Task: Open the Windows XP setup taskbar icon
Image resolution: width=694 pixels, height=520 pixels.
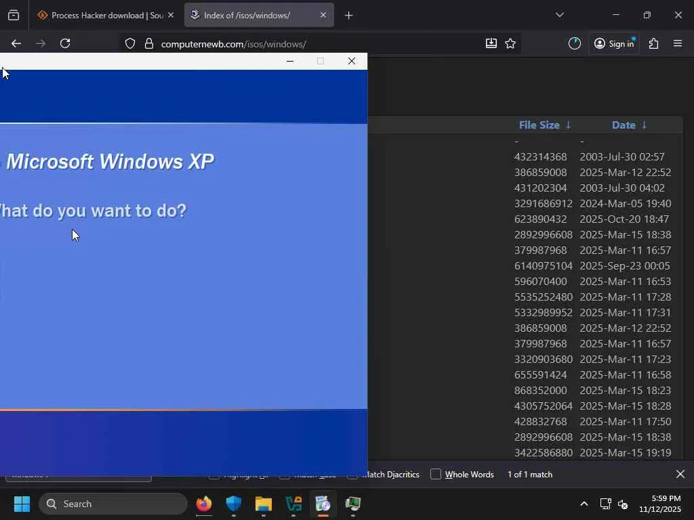Action: pyautogui.click(x=323, y=504)
